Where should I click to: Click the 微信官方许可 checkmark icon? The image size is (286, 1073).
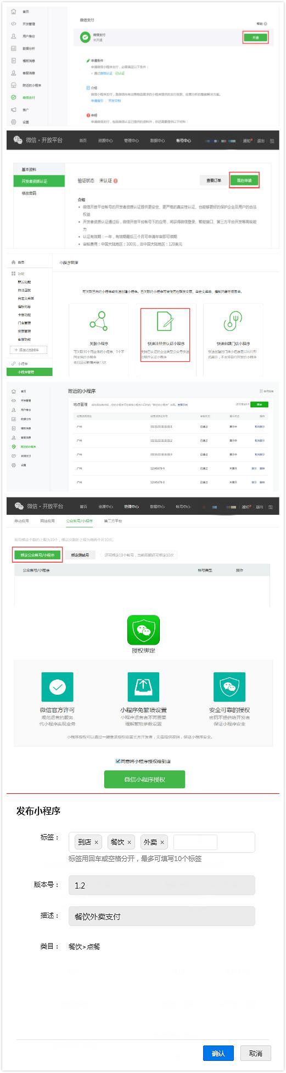click(x=58, y=687)
